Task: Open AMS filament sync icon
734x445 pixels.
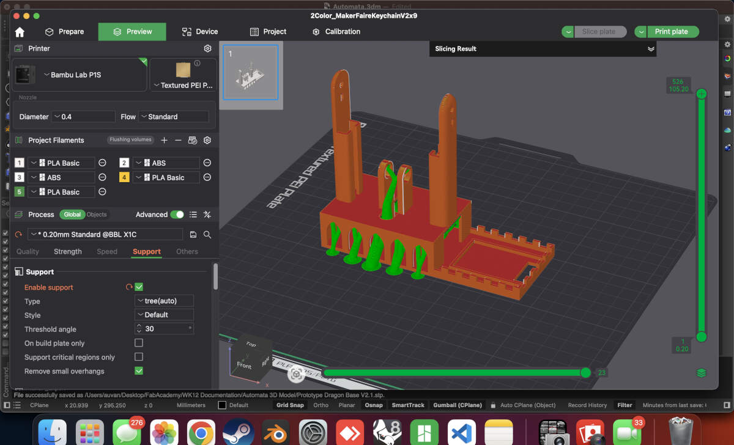Action: click(x=193, y=140)
